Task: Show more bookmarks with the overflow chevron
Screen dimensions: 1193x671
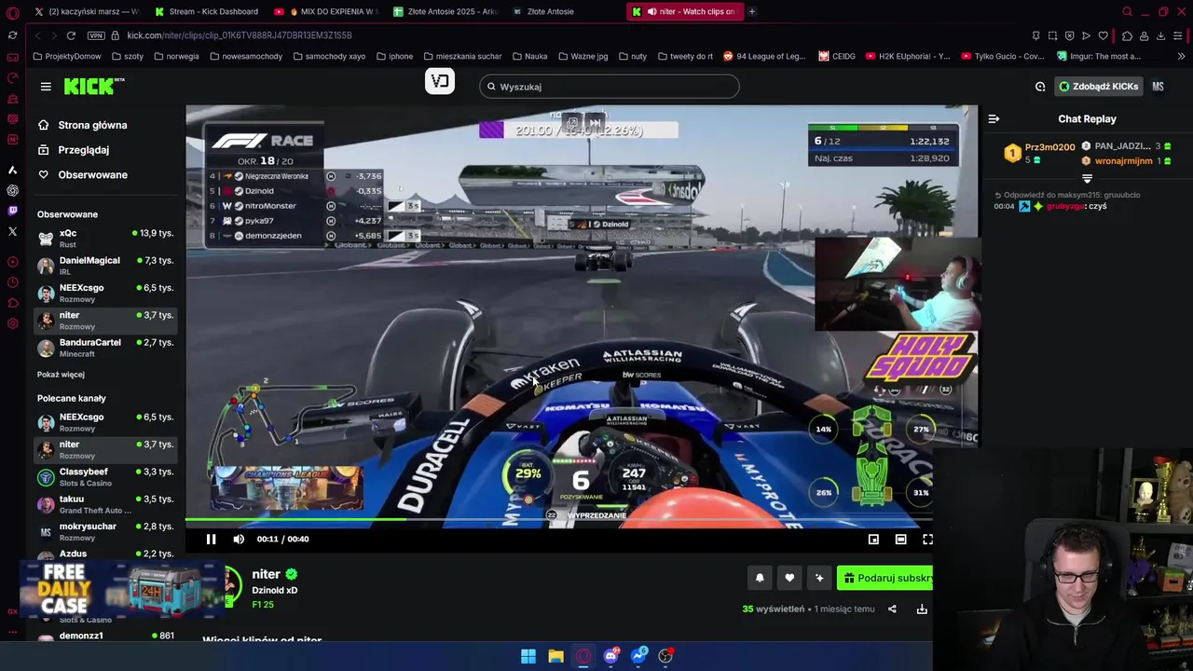Action: (1180, 56)
